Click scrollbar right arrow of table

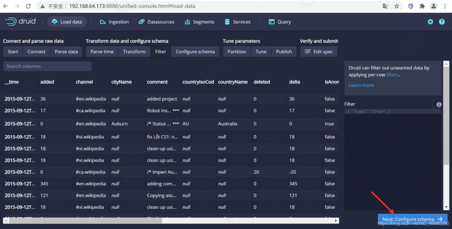(336, 221)
